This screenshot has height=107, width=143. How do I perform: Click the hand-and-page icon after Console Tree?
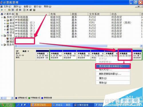click(x=17, y=10)
